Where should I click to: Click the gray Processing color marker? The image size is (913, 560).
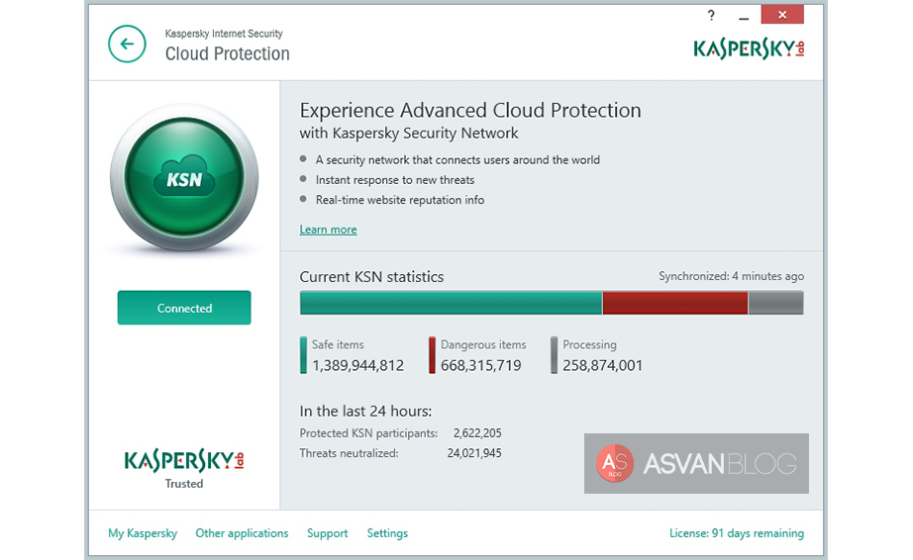click(x=555, y=355)
